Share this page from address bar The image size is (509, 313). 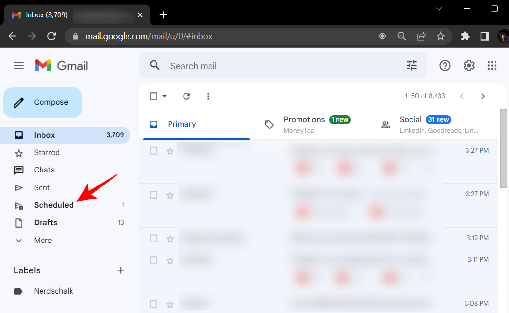point(422,36)
